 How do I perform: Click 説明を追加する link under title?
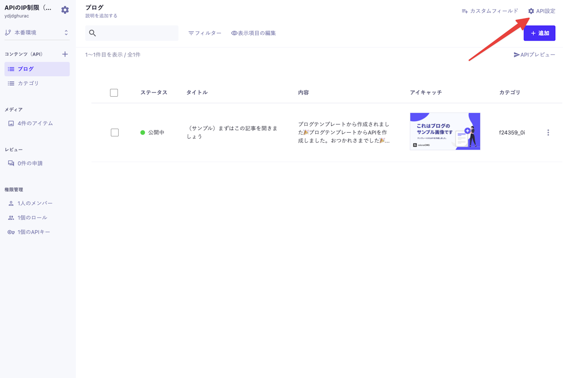coord(101,16)
